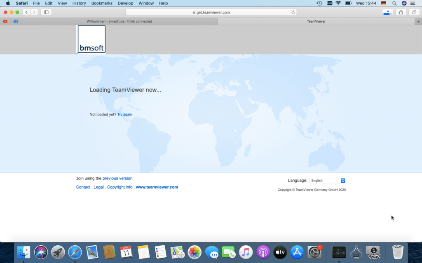This screenshot has width=422, height=263.
Task: Open the Language dropdown set to English
Action: click(327, 181)
